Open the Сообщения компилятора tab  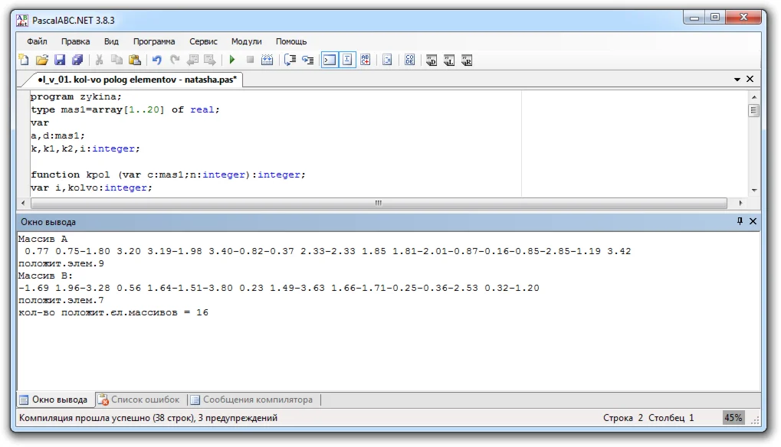(252, 400)
